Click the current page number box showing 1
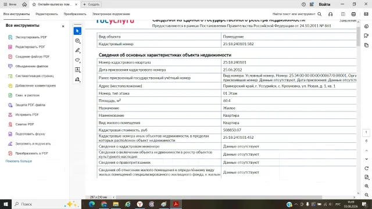Viewport: 372px width, 209px height. pos(366,132)
